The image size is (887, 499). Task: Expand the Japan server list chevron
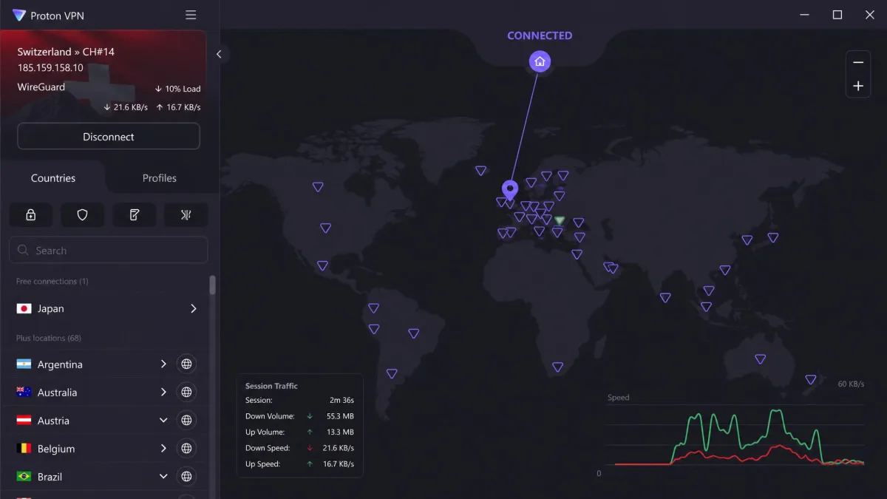[194, 308]
